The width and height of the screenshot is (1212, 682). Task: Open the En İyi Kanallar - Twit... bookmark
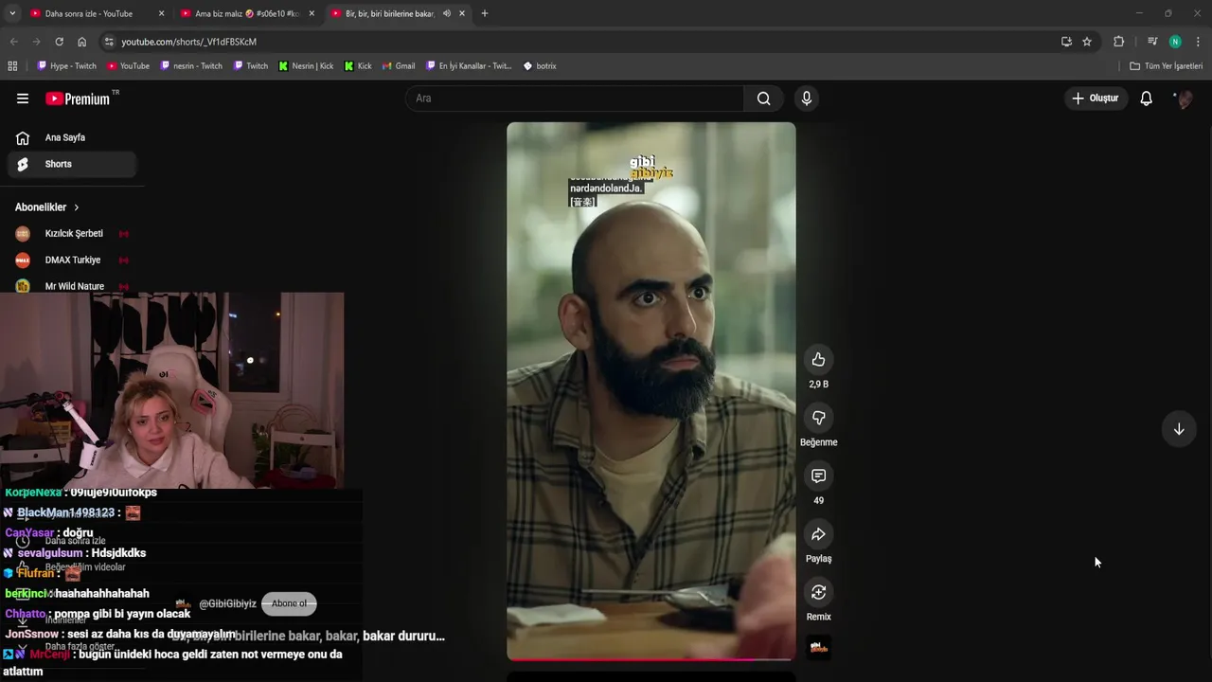[469, 66]
